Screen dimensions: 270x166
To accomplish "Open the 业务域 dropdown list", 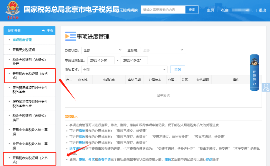I will pos(163,50).
